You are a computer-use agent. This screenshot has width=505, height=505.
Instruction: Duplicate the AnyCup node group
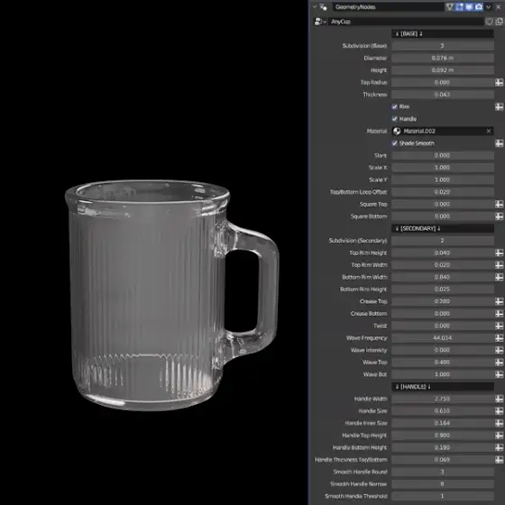coord(500,22)
